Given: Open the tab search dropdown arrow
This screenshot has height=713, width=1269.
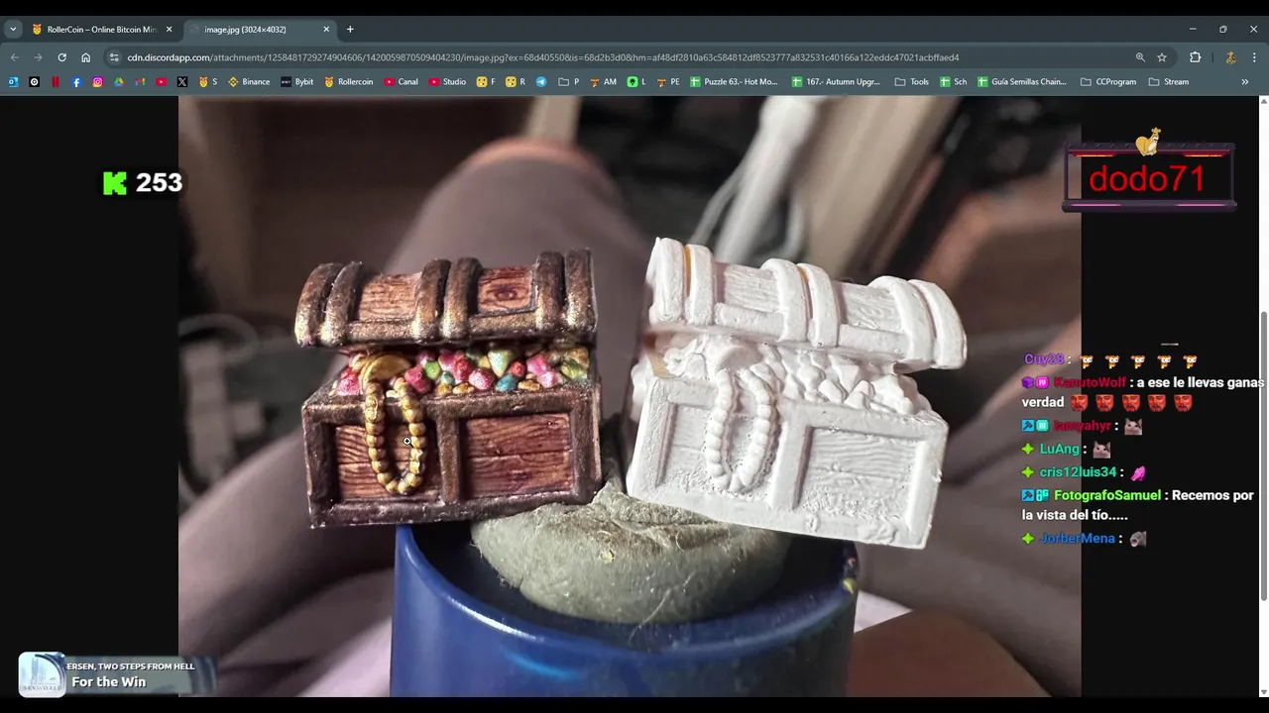Looking at the screenshot, I should pyautogui.click(x=13, y=30).
